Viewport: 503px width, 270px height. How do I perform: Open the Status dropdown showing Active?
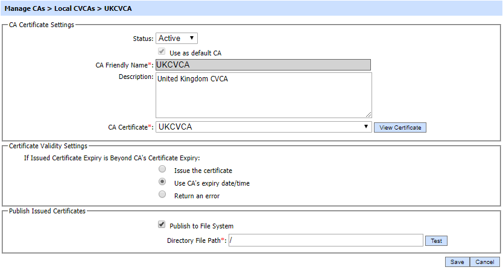tap(177, 39)
